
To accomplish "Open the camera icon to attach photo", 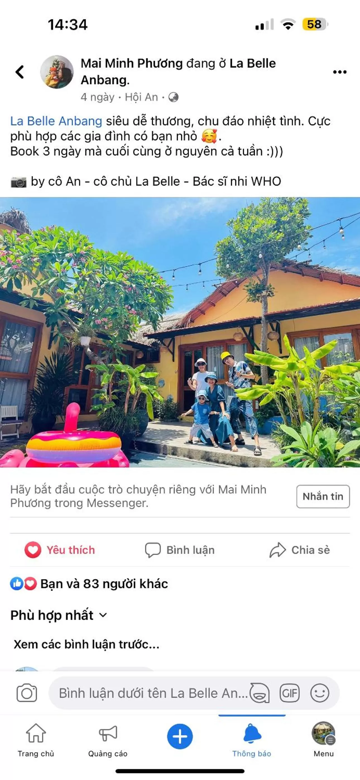I will coord(27,693).
